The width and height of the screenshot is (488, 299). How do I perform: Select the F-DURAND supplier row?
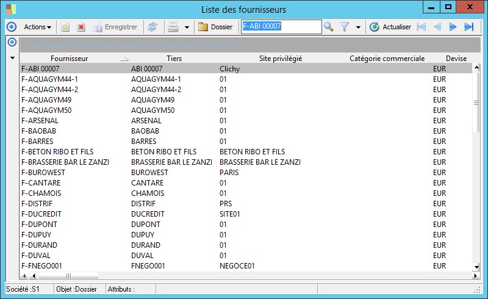click(246, 245)
